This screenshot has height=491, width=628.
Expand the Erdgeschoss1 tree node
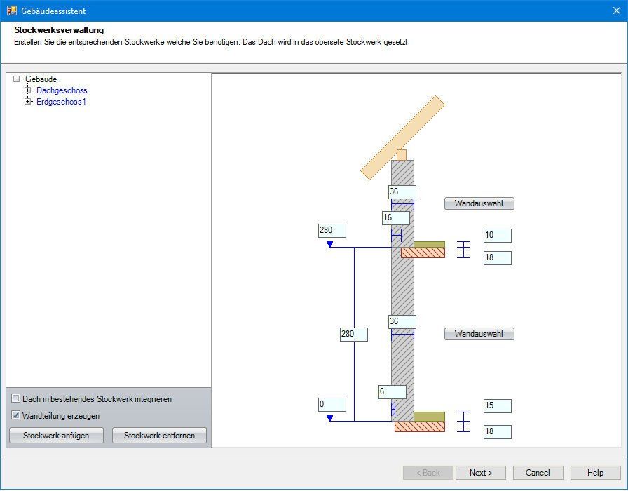[29, 102]
